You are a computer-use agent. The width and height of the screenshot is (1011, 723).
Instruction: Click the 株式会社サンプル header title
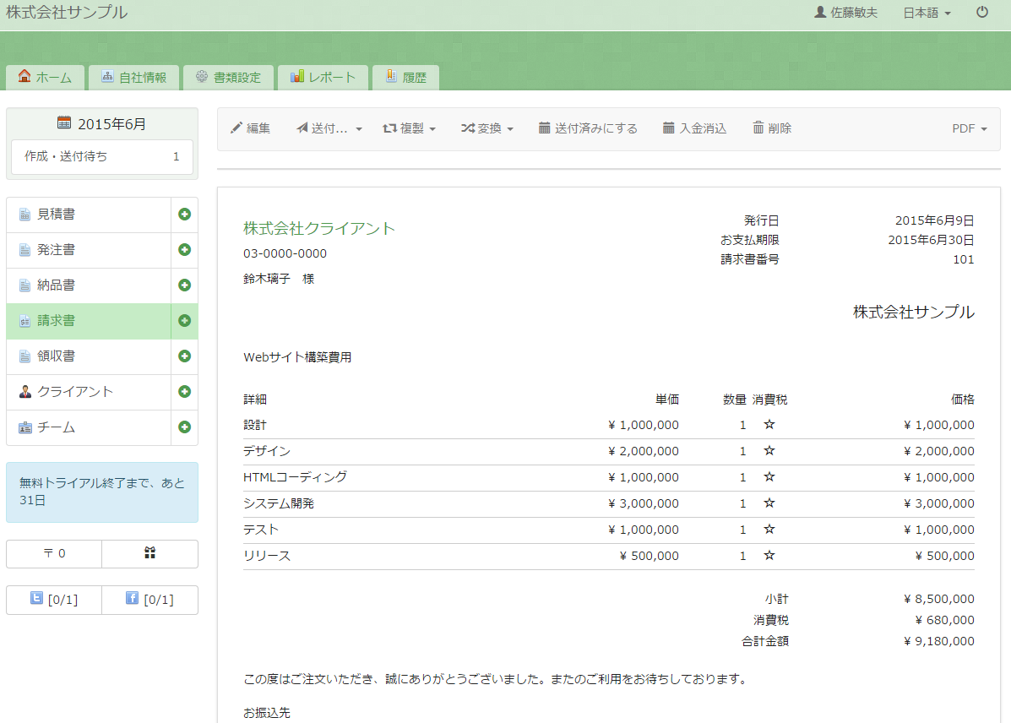tap(67, 13)
